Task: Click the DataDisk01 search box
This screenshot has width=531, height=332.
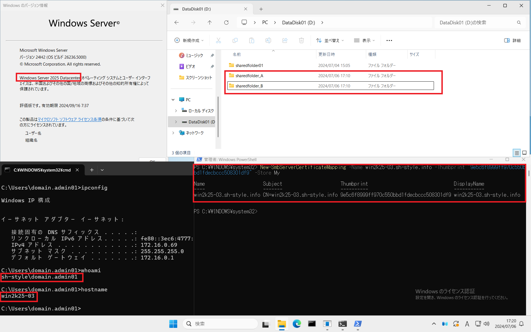Action: click(x=476, y=23)
